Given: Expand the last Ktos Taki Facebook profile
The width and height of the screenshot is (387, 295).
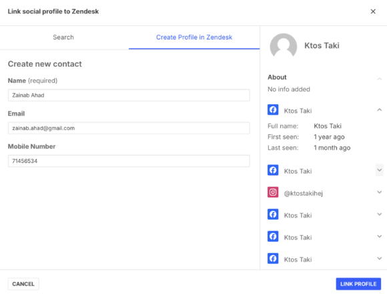Looking at the screenshot, I should coord(380,258).
